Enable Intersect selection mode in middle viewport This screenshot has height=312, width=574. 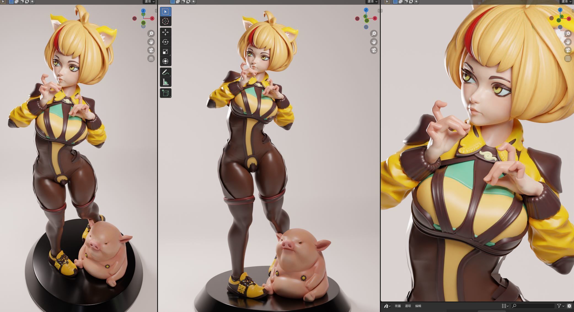point(194,2)
